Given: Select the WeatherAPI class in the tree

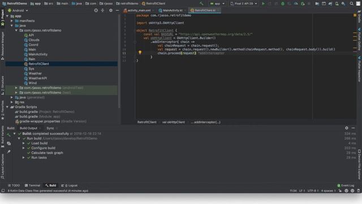Looking at the screenshot, I should pyautogui.click(x=38, y=78).
